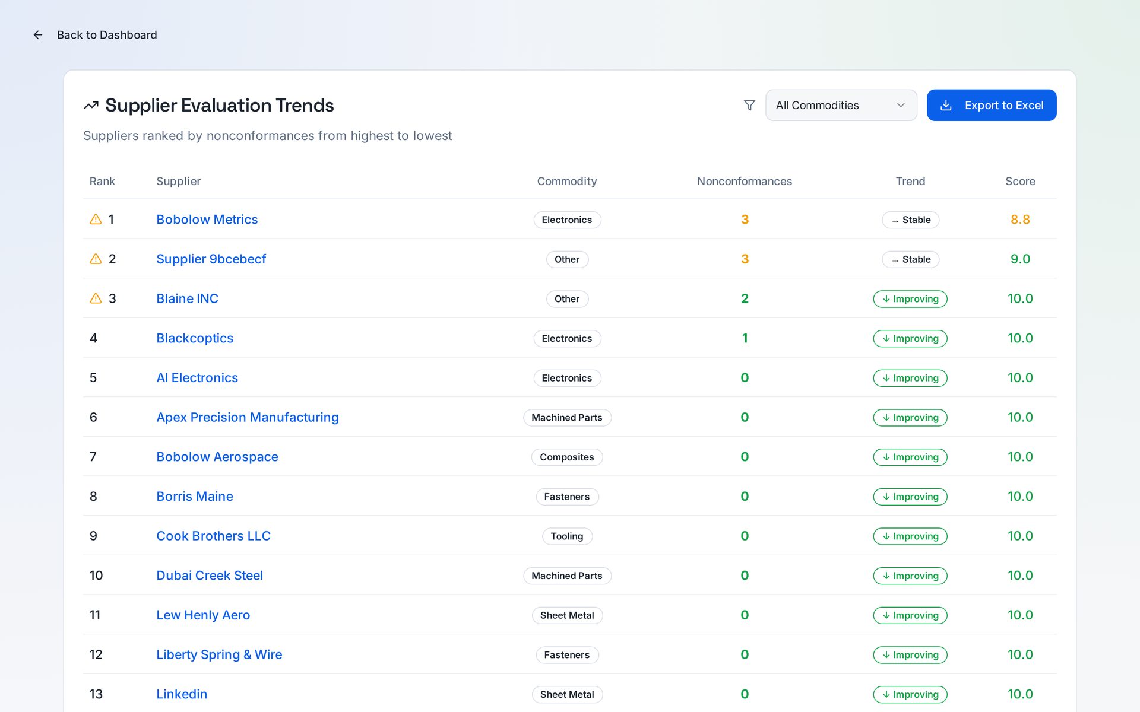Click nonconformance count 2 for Blaine INC
Screen dimensions: 1140x712
(x=745, y=298)
